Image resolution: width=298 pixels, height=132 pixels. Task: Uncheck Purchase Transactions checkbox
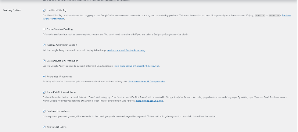point(44,111)
